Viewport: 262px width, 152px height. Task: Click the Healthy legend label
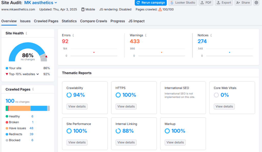[14, 116]
